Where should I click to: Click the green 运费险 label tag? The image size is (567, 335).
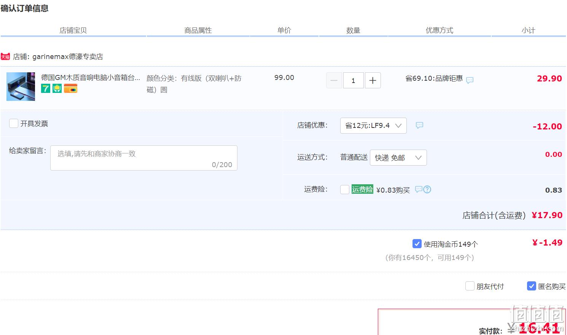click(362, 189)
